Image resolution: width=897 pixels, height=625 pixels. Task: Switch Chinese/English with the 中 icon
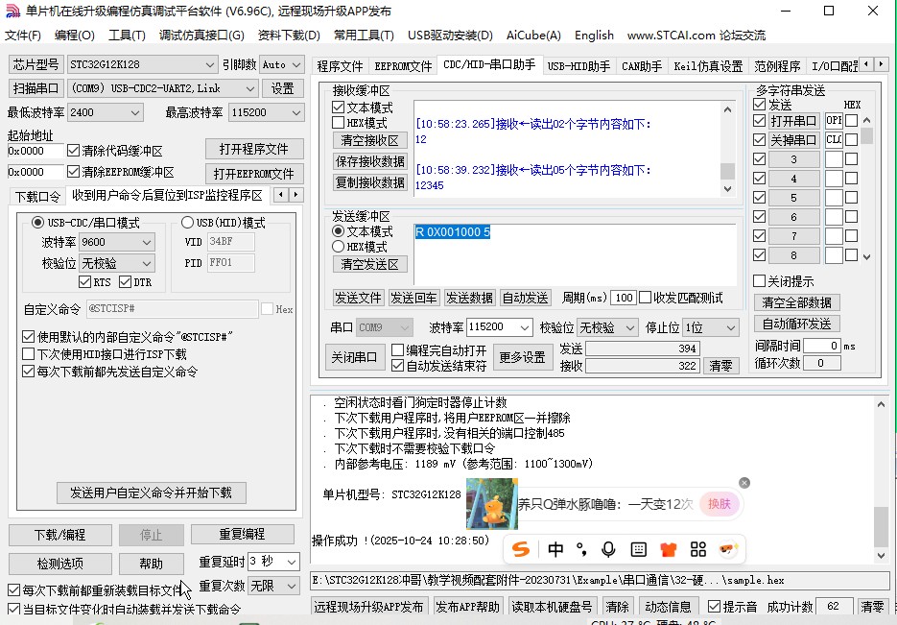click(555, 549)
